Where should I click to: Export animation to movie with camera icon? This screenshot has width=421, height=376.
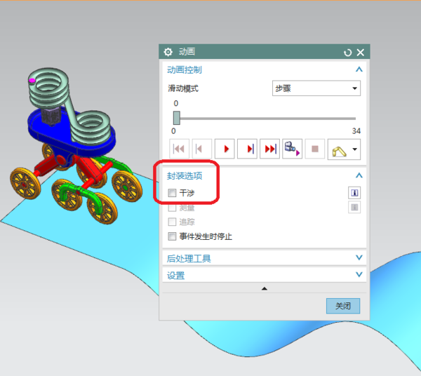pos(293,149)
